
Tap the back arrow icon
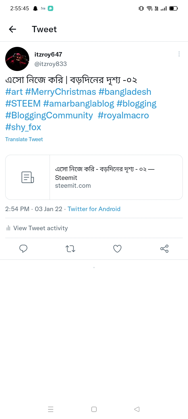click(x=13, y=29)
